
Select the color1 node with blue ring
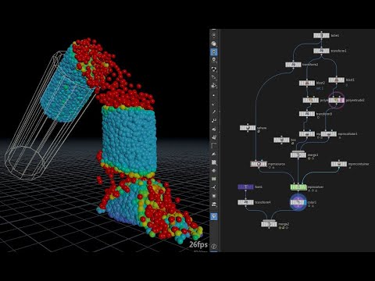click(x=298, y=202)
